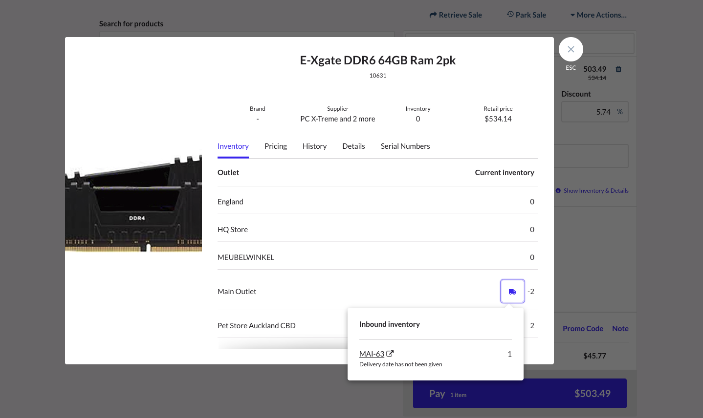This screenshot has height=418, width=703.
Task: View the Serial Numbers tab
Action: (x=405, y=146)
